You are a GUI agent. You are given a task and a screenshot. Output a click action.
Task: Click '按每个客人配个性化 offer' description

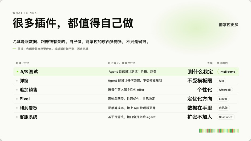(x=126, y=90)
